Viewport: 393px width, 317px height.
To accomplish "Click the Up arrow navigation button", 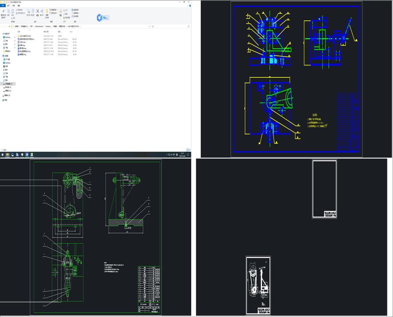I will click(8, 27).
